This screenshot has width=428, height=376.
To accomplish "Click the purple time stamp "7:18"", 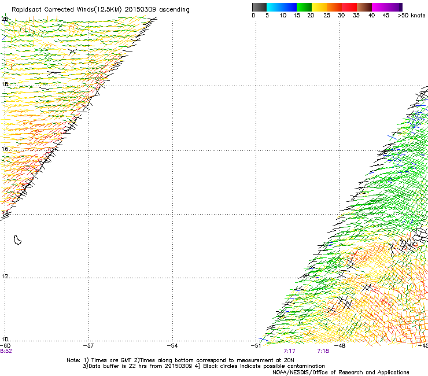I will pos(323,351).
